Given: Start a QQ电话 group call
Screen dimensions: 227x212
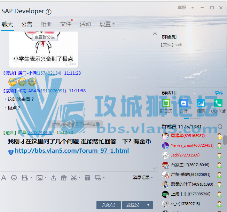Looking at the screenshot, I should click(x=218, y=103).
